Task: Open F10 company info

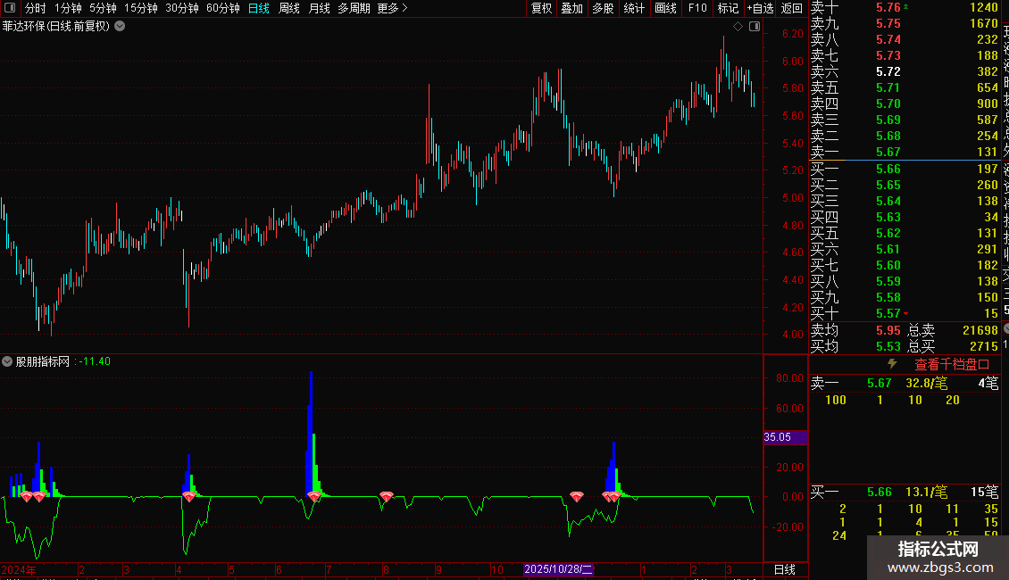Action: pyautogui.click(x=696, y=8)
